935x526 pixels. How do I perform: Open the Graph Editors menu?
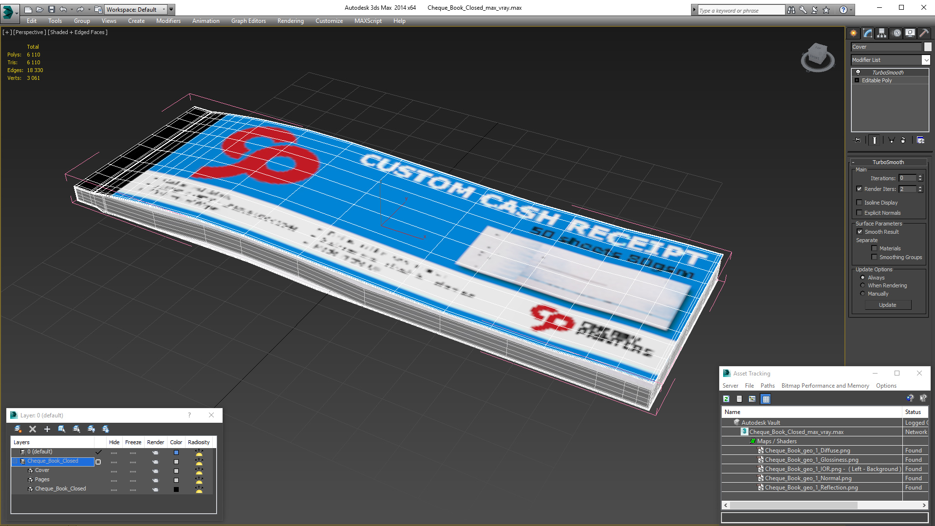point(248,21)
